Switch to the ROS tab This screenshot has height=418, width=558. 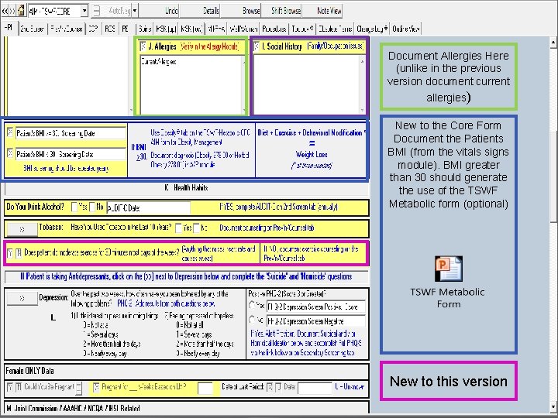(x=110, y=29)
